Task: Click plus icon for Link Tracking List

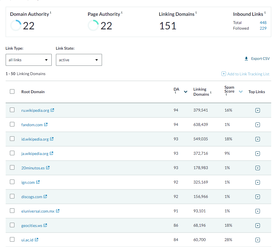Action: point(223,74)
